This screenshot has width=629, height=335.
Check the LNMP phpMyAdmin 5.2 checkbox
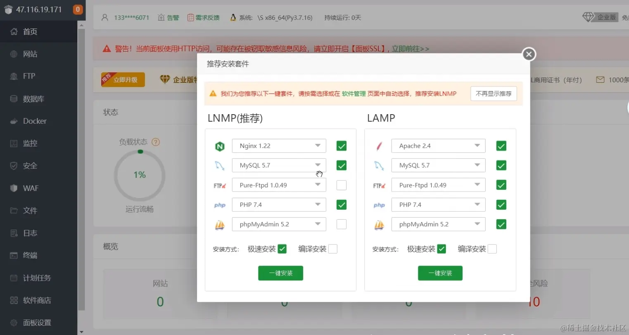click(x=342, y=224)
